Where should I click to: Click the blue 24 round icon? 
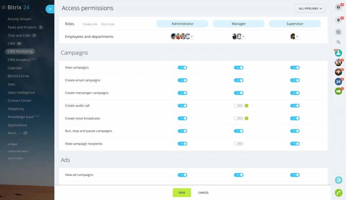[x=338, y=81]
